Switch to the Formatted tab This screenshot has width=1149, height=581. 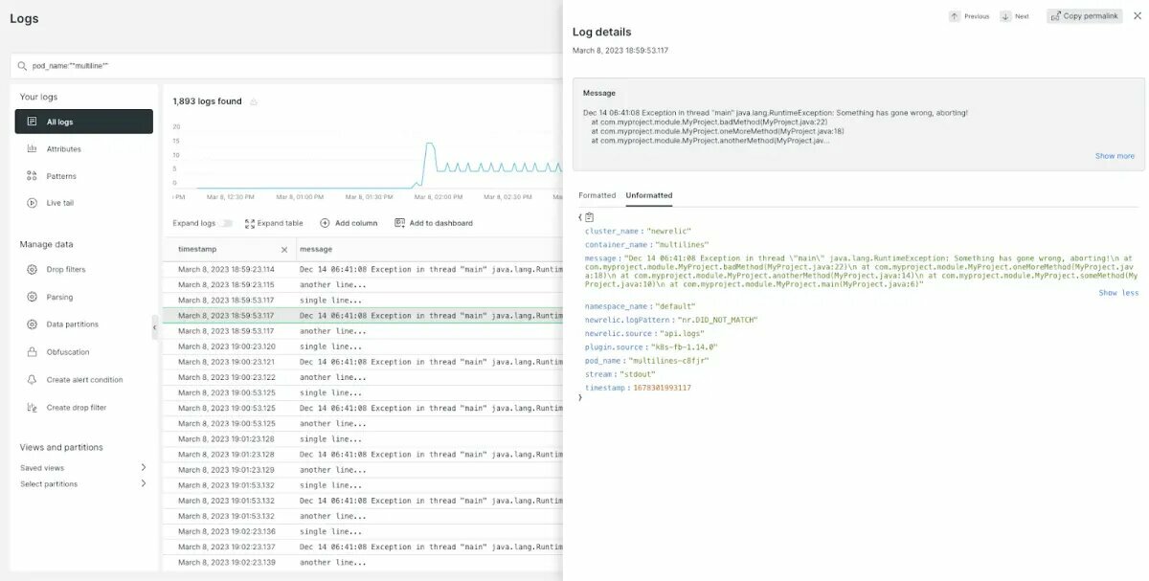tap(597, 195)
